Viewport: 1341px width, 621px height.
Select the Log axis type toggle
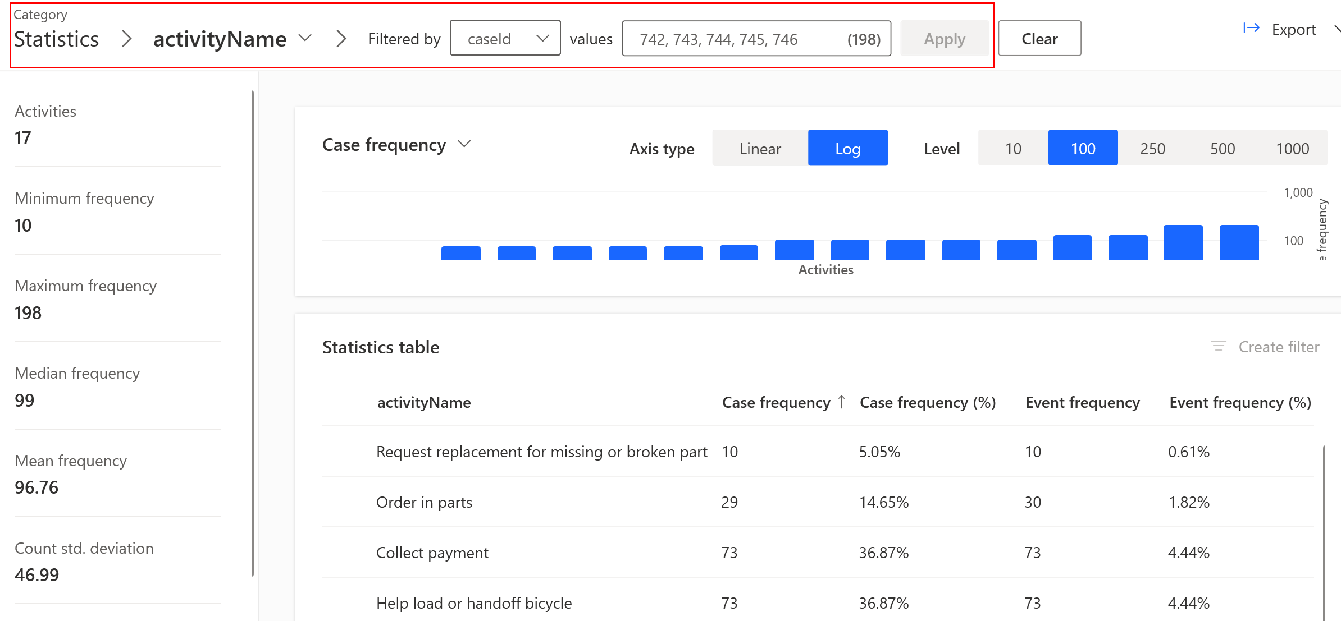pyautogui.click(x=847, y=147)
